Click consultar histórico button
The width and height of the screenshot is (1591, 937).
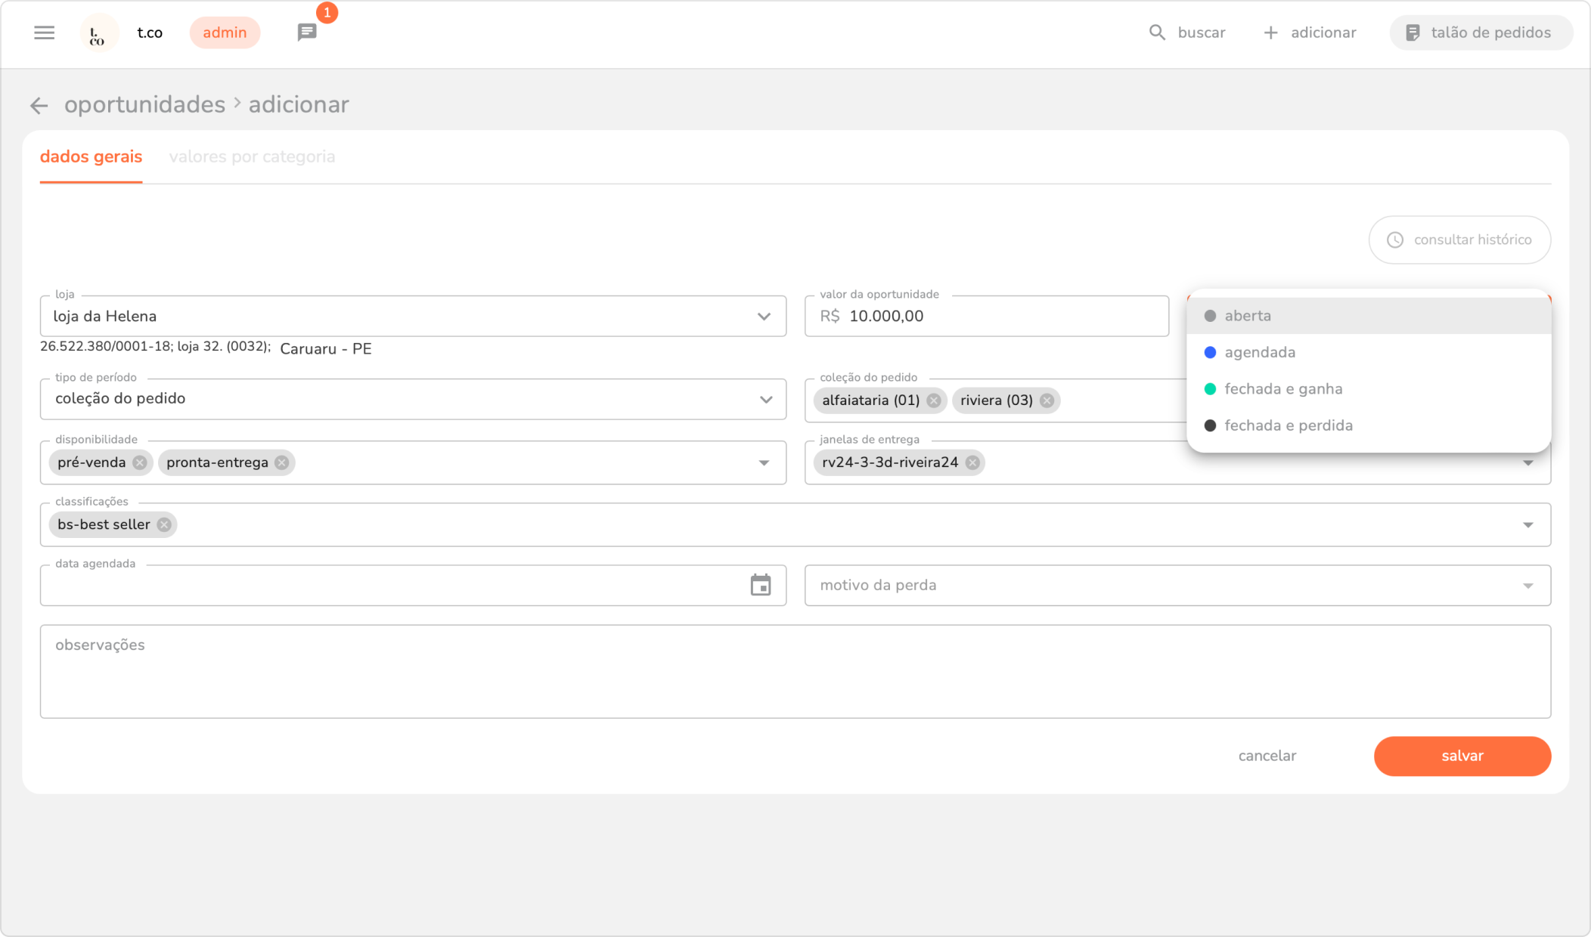click(x=1459, y=240)
